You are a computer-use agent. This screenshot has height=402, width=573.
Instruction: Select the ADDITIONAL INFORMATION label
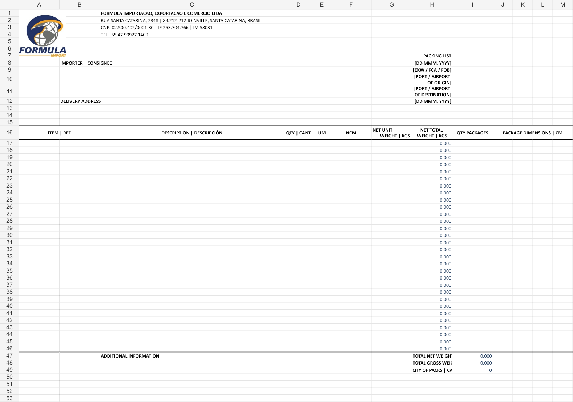130,356
